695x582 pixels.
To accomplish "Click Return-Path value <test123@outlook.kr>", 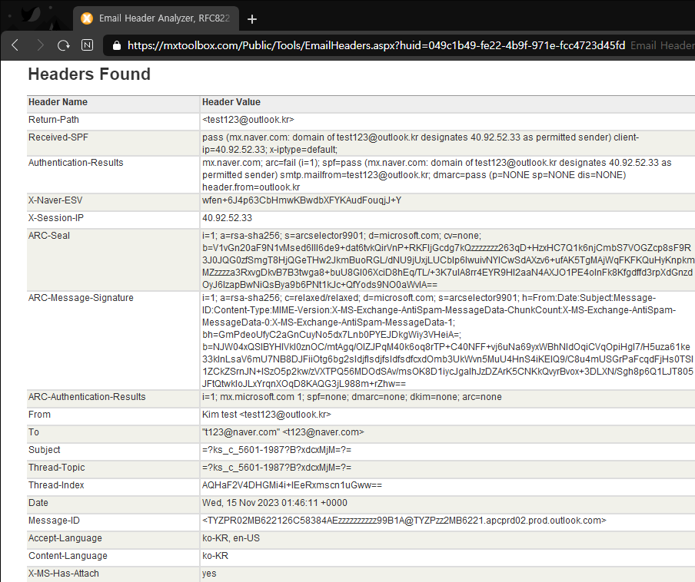I will click(x=248, y=120).
